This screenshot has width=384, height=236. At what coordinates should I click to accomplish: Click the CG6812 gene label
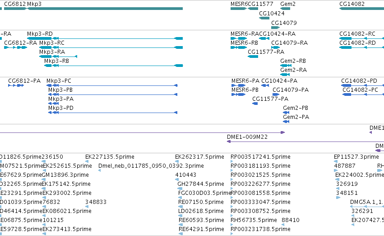[15, 4]
